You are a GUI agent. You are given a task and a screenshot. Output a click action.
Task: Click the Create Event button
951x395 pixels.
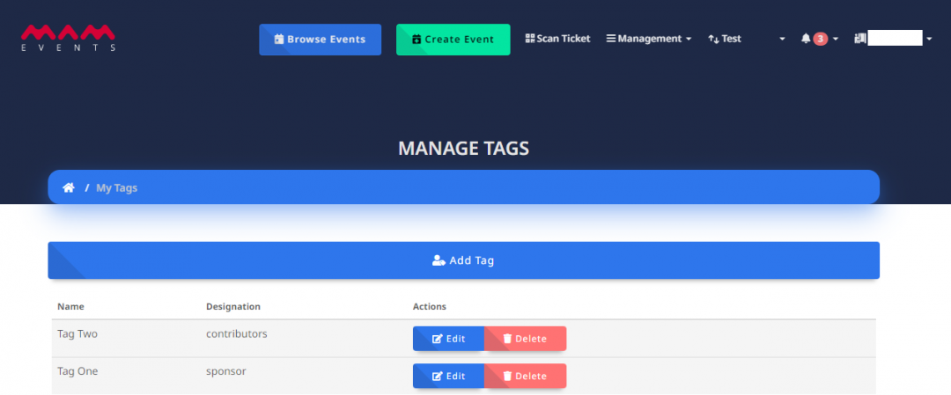[x=453, y=40]
